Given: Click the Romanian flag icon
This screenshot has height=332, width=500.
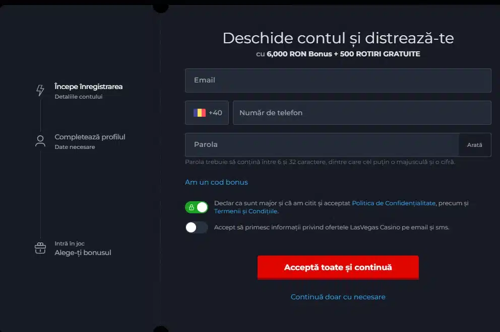Looking at the screenshot, I should 200,113.
